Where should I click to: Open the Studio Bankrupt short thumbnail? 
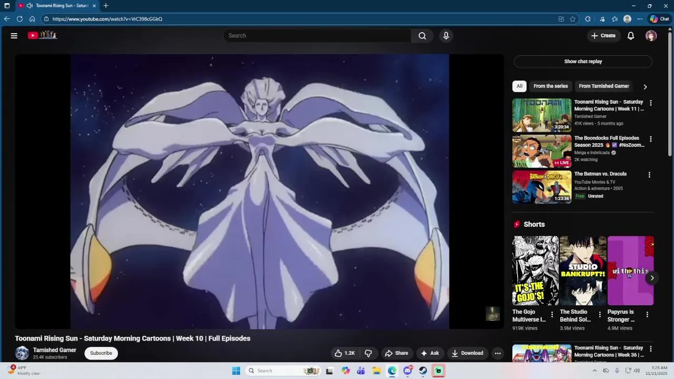point(583,271)
